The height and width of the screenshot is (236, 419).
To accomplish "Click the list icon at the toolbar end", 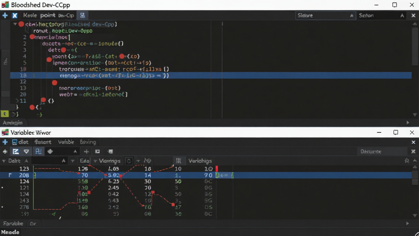I will (110, 152).
